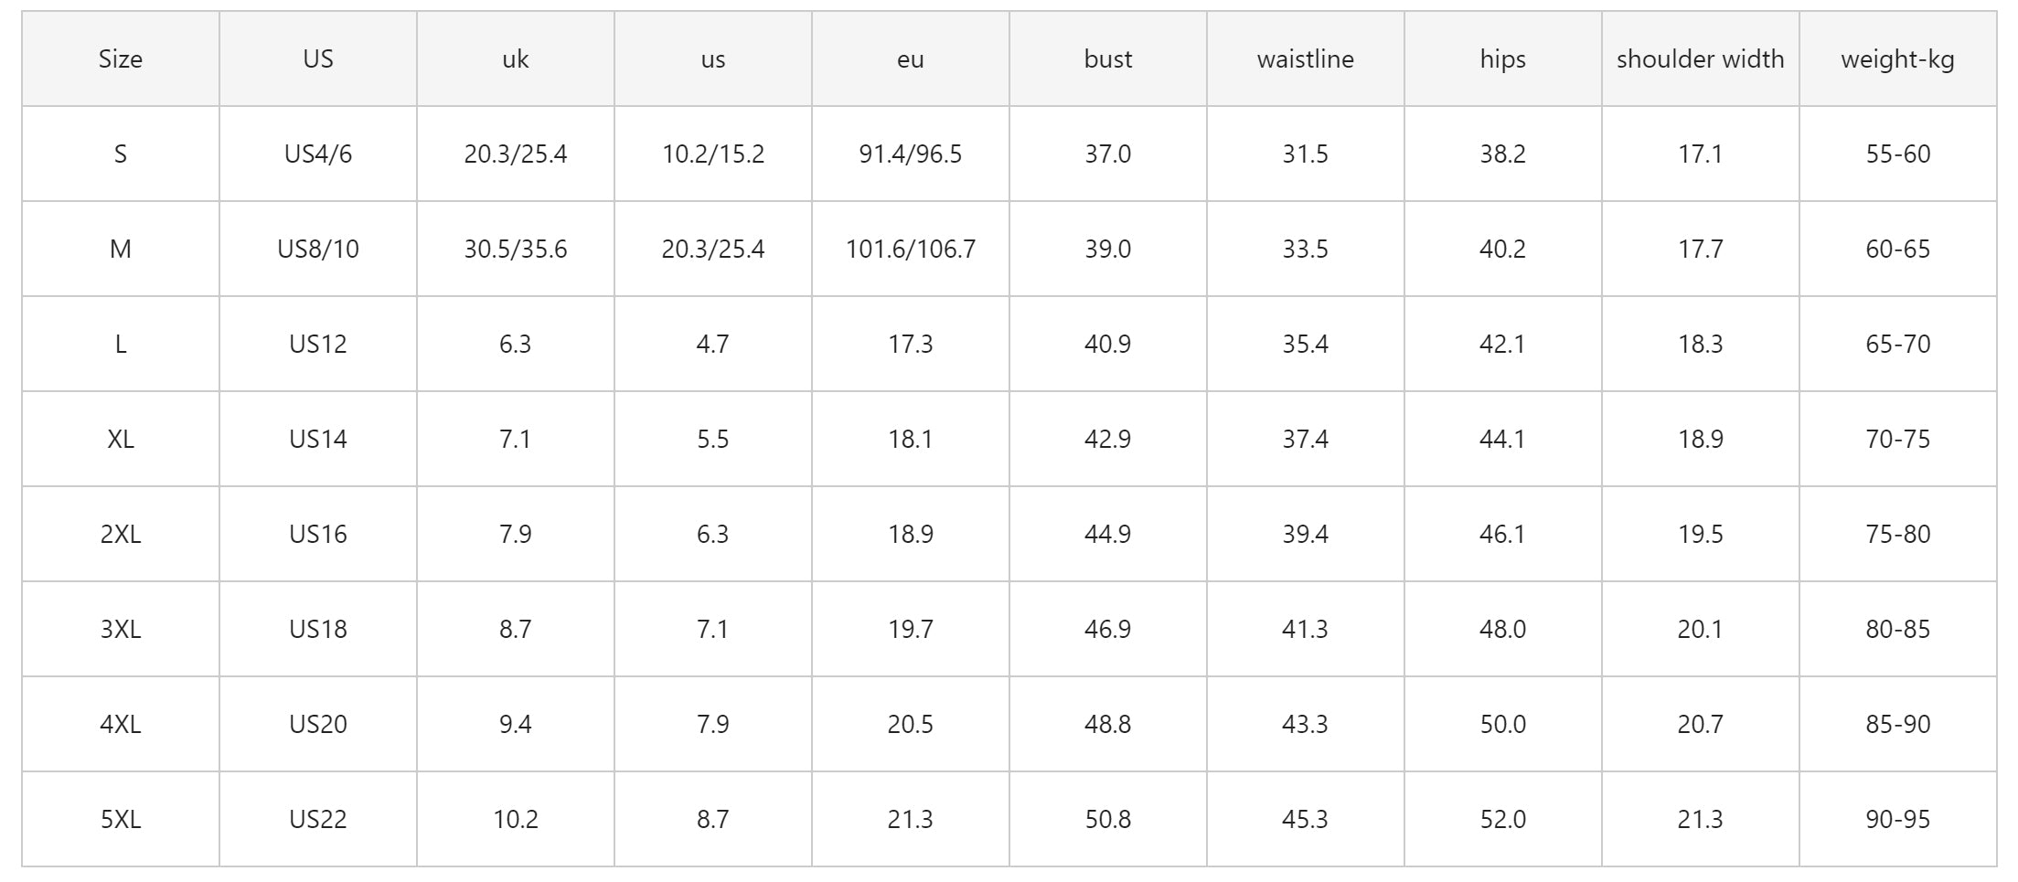Select the M size row label
The image size is (2018, 882).
point(121,250)
